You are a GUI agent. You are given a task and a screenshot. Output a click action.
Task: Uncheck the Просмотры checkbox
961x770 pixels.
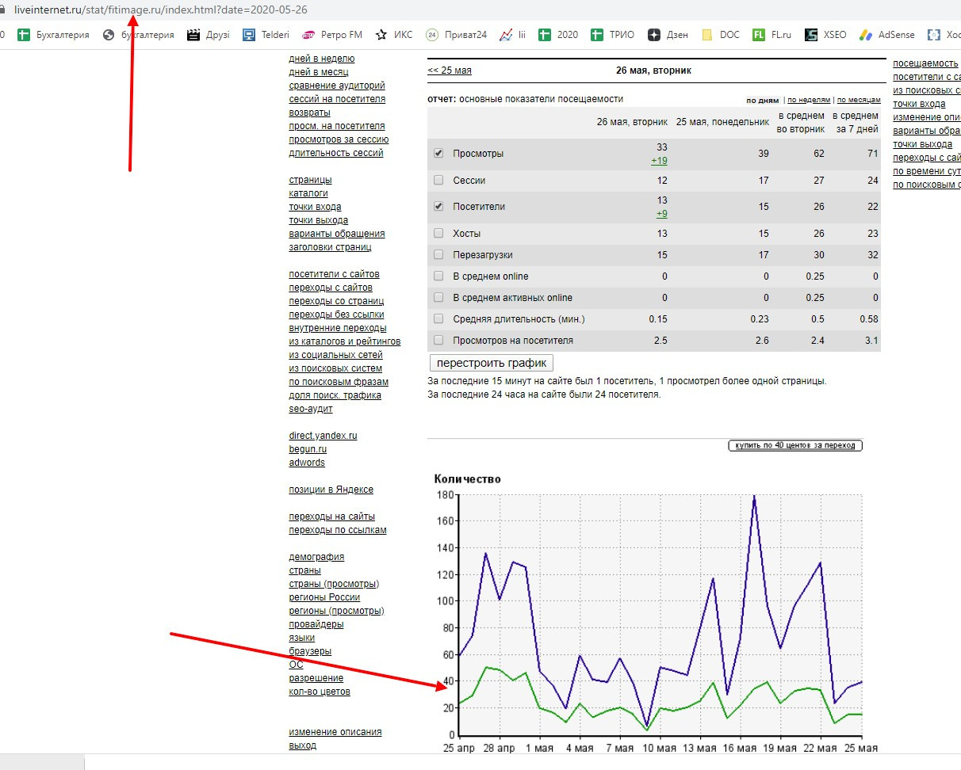pyautogui.click(x=438, y=154)
